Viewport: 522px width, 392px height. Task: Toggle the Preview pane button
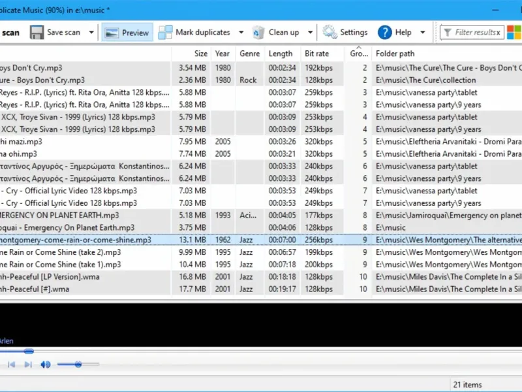tap(127, 32)
